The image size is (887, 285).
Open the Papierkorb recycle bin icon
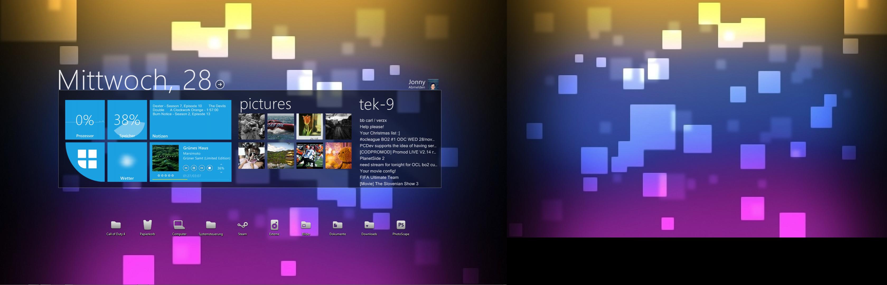tap(147, 225)
